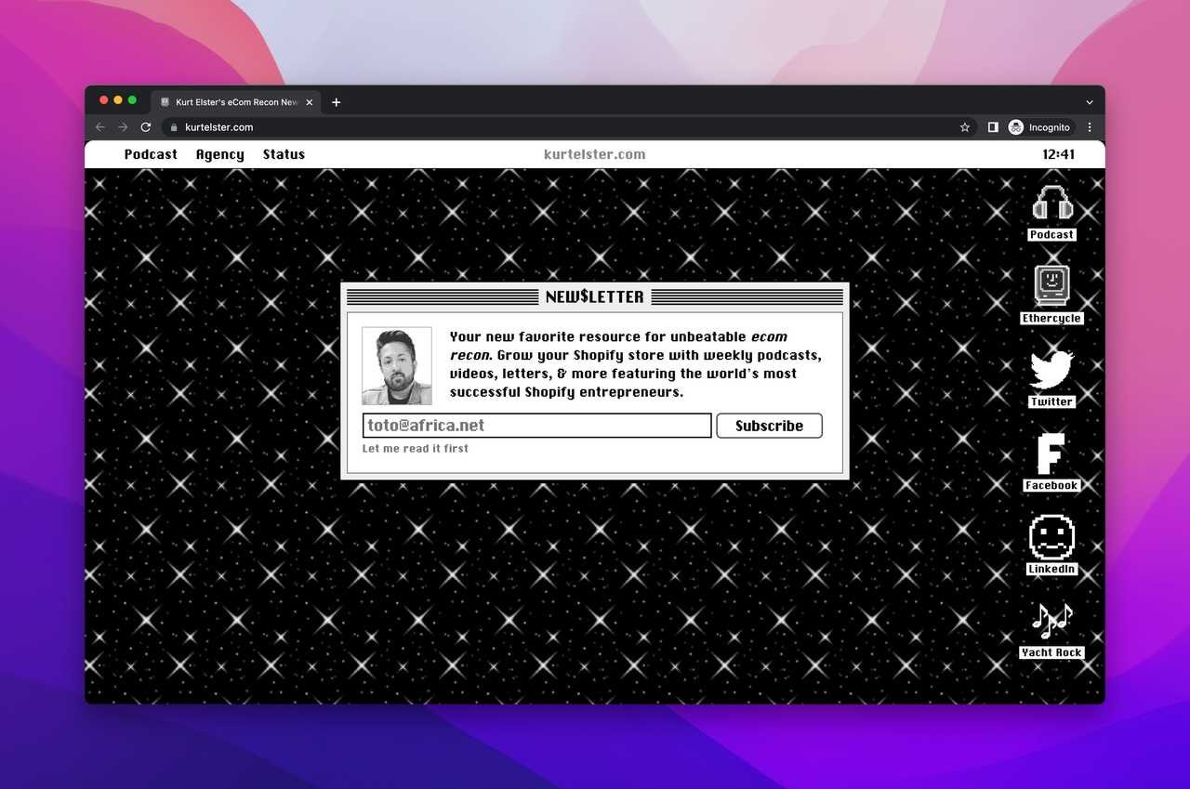Click the Status menu item
This screenshot has height=789, width=1190.
284,154
